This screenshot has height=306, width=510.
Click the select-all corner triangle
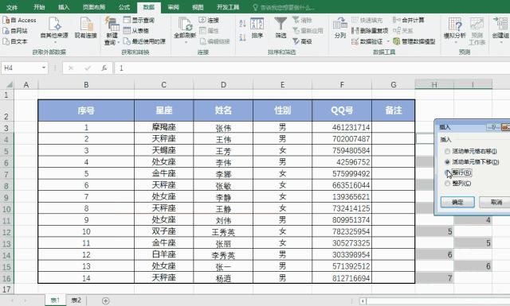pos(10,85)
